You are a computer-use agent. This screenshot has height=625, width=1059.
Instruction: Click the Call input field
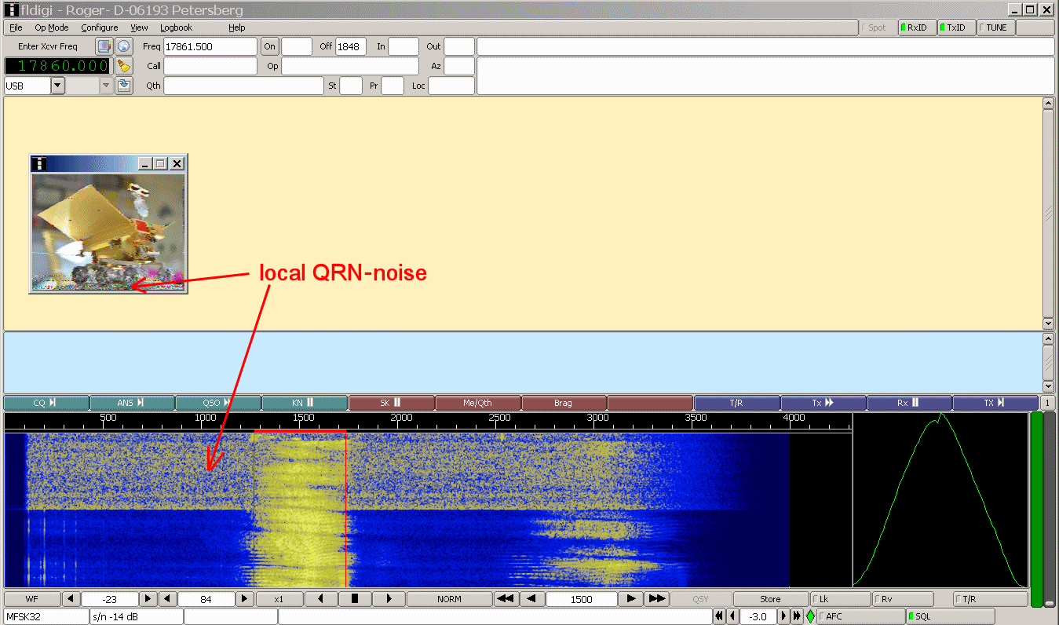point(210,66)
